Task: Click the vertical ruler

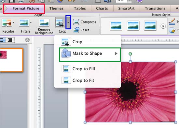Action: (x=39, y=88)
